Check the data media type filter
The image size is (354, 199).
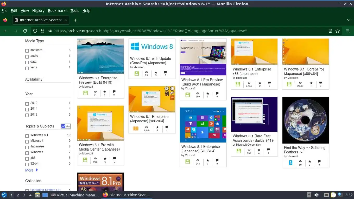click(x=27, y=62)
